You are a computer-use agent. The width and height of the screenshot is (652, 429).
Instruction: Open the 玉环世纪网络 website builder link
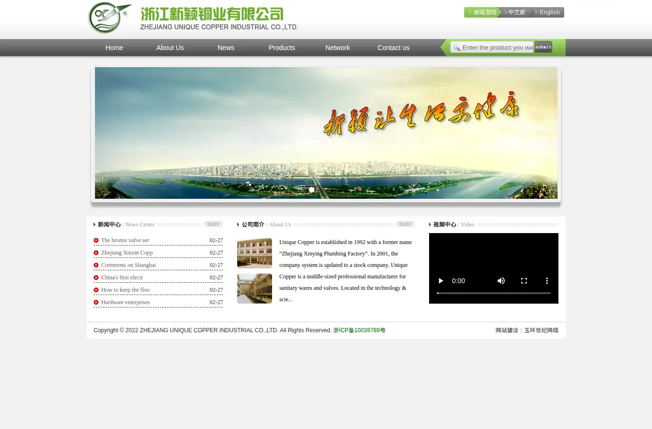click(541, 330)
